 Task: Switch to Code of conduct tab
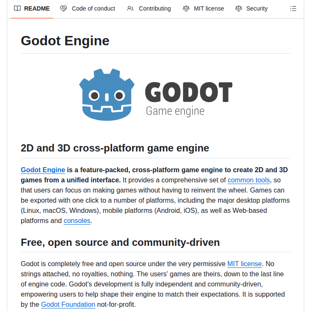click(x=88, y=8)
